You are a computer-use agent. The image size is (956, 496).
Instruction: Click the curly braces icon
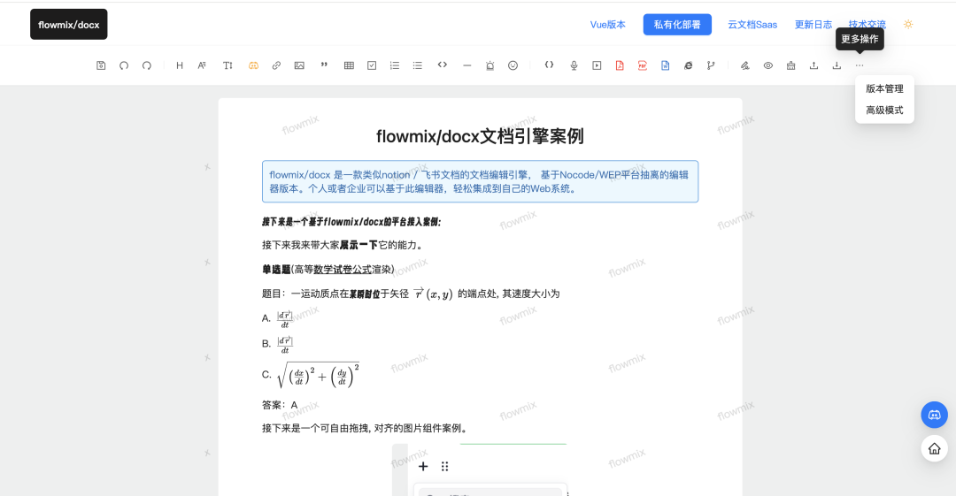pyautogui.click(x=550, y=65)
